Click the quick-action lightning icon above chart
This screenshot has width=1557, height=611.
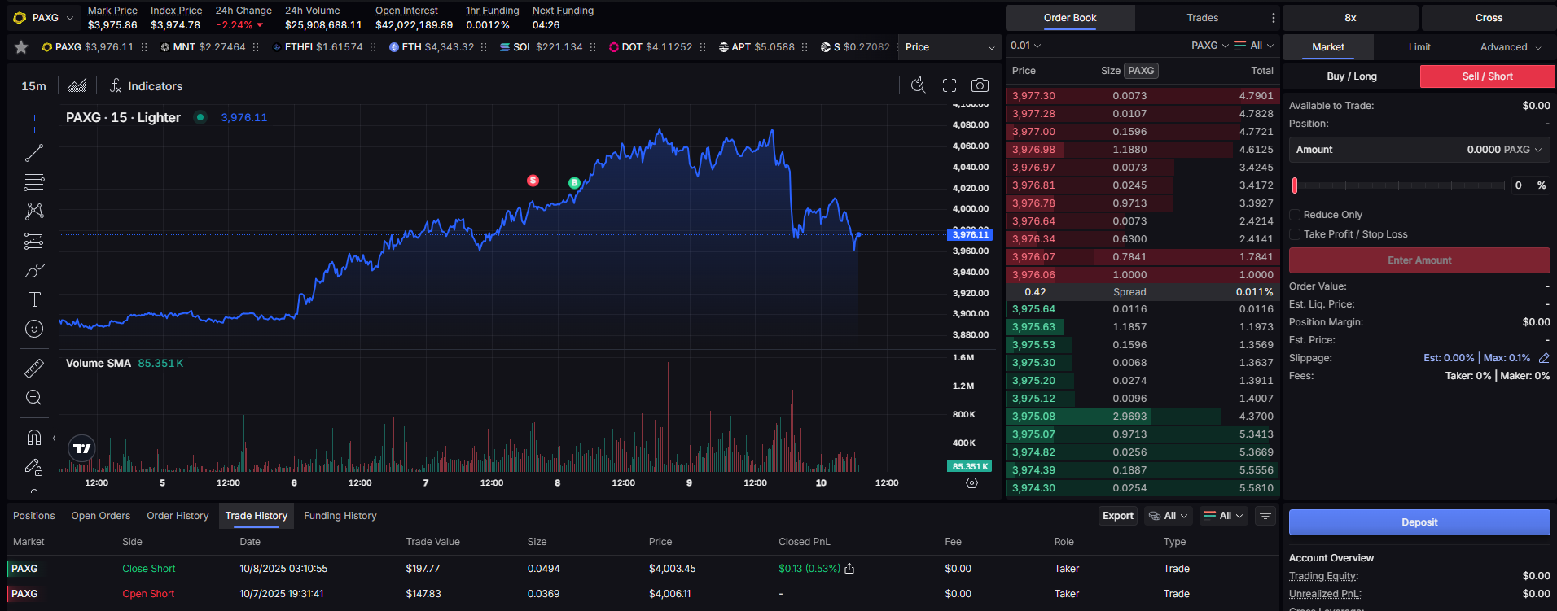(x=919, y=85)
